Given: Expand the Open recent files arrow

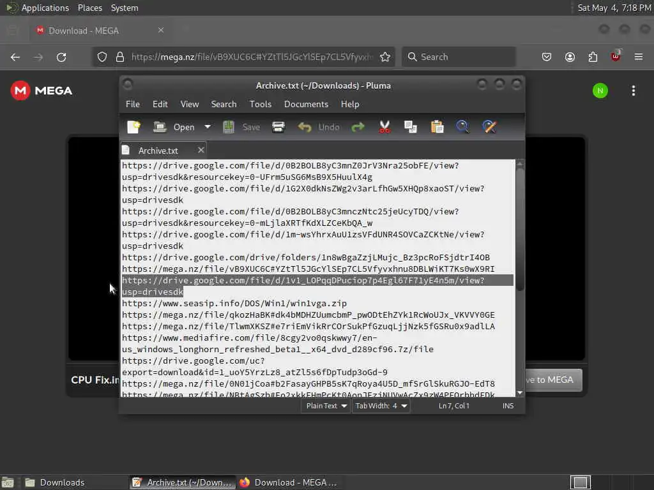Looking at the screenshot, I should pos(208,127).
